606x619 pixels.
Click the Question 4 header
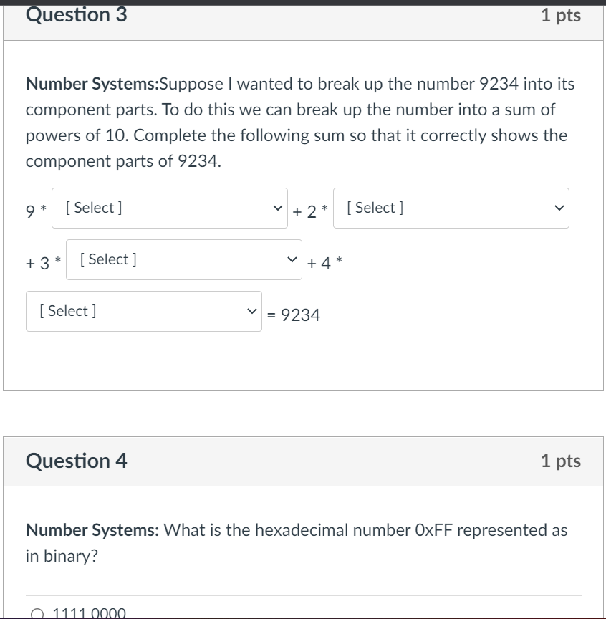point(76,461)
